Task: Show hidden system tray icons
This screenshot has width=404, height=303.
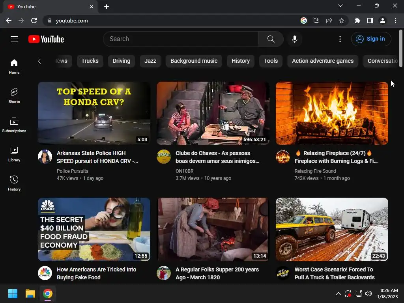Action: pyautogui.click(x=338, y=294)
